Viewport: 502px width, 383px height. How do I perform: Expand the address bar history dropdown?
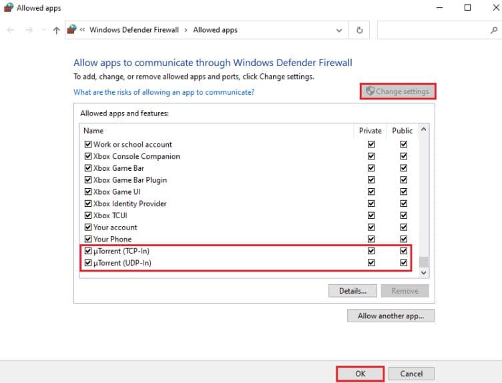(x=340, y=30)
